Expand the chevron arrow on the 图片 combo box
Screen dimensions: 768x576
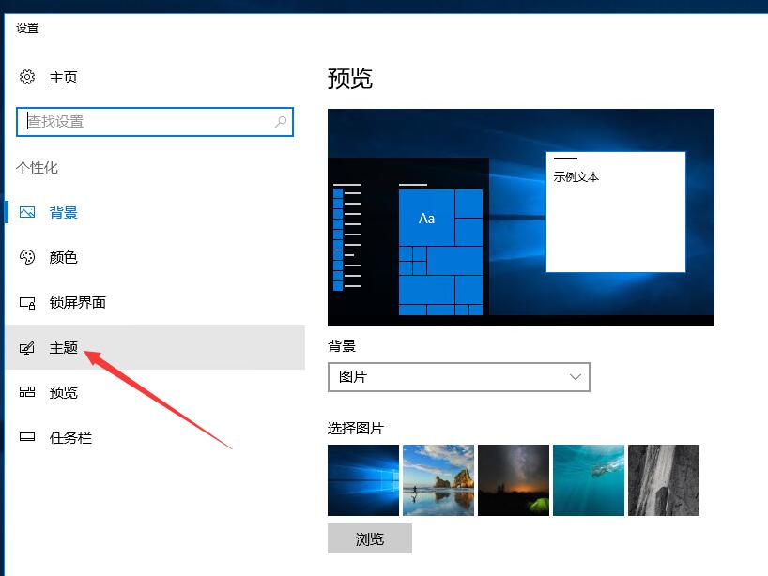tap(576, 377)
